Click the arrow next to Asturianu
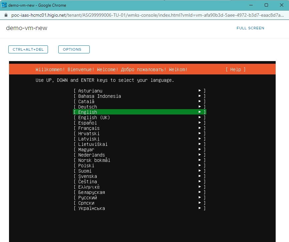 click(200, 91)
